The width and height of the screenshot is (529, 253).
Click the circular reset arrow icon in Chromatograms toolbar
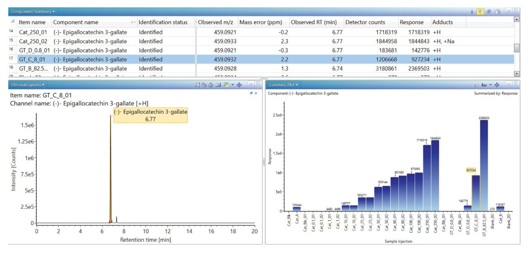[x=210, y=85]
